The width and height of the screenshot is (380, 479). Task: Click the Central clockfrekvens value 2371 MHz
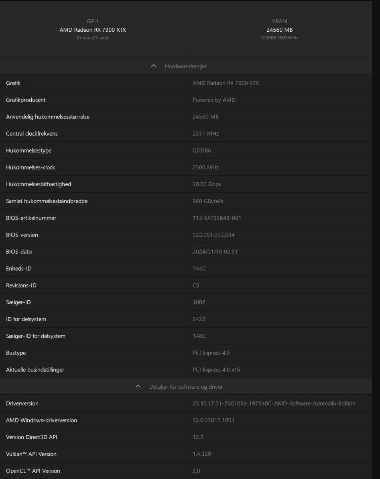tap(205, 134)
